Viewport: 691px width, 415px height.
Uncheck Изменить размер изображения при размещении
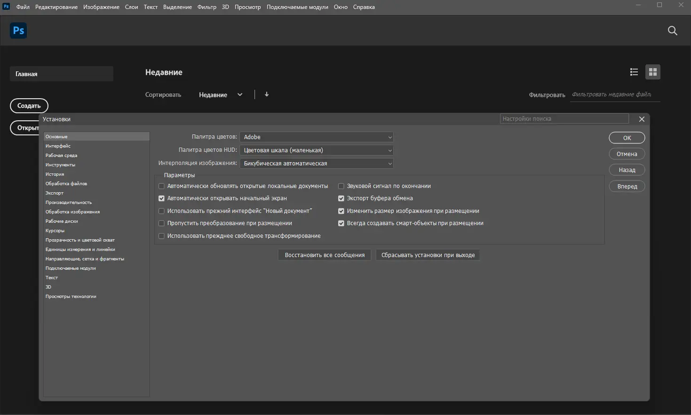tap(342, 211)
